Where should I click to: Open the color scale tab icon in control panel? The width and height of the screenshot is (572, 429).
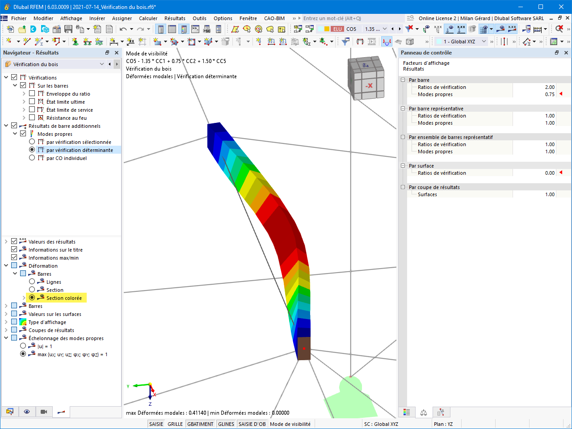coord(407,412)
